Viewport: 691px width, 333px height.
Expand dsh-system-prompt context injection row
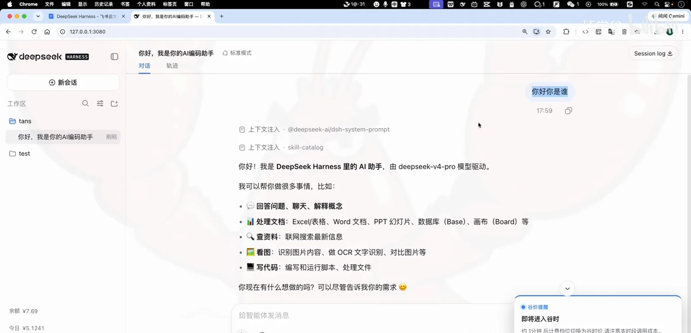tap(314, 129)
